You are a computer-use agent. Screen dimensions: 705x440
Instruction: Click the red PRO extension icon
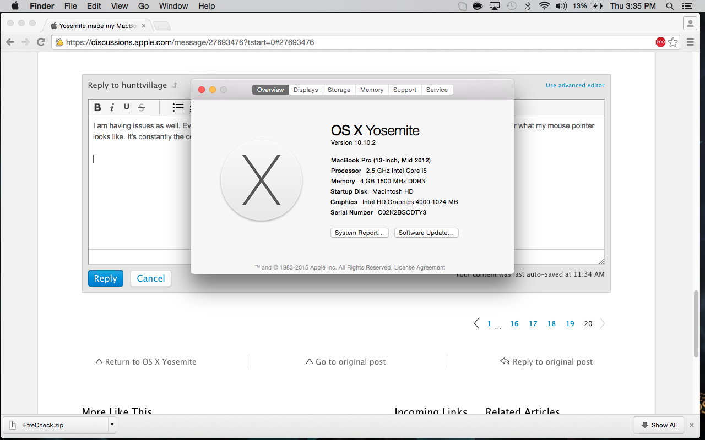coord(660,42)
